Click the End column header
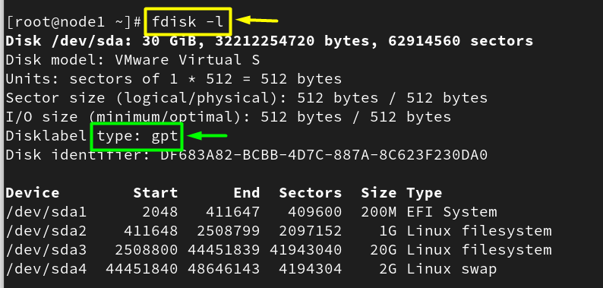The width and height of the screenshot is (603, 288). (x=247, y=193)
